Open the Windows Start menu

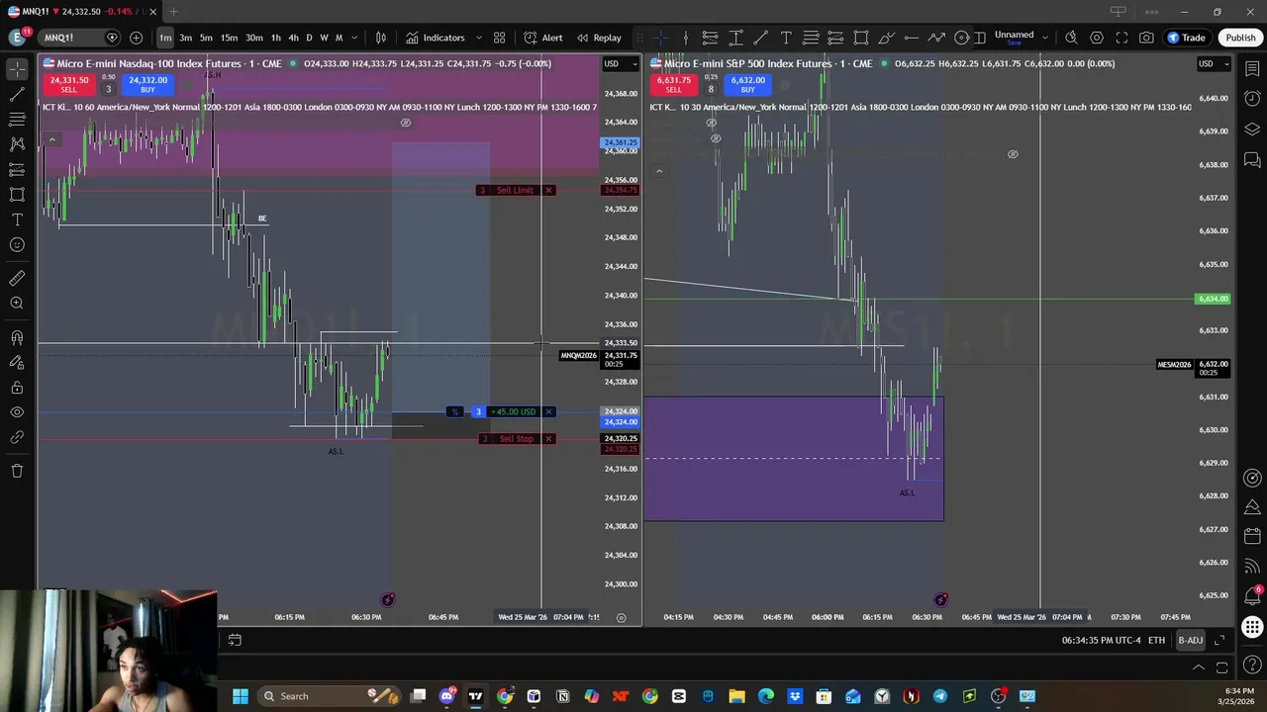click(240, 696)
